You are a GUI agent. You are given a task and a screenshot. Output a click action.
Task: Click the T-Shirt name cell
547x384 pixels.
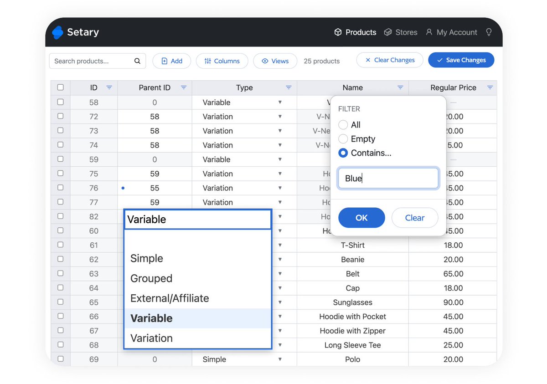353,245
